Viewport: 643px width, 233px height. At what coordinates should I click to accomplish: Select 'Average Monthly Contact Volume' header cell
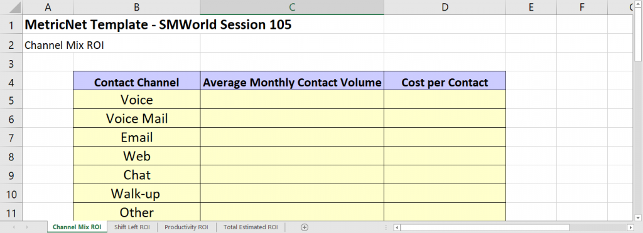coord(292,81)
